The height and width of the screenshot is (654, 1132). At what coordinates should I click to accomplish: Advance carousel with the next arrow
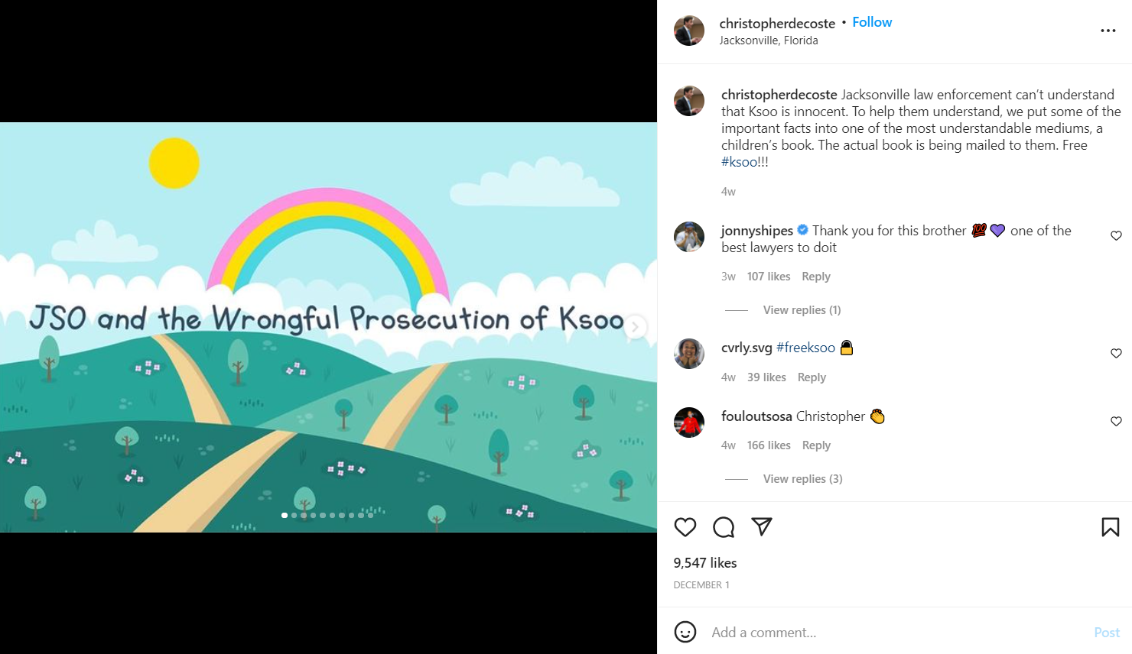[x=635, y=327]
